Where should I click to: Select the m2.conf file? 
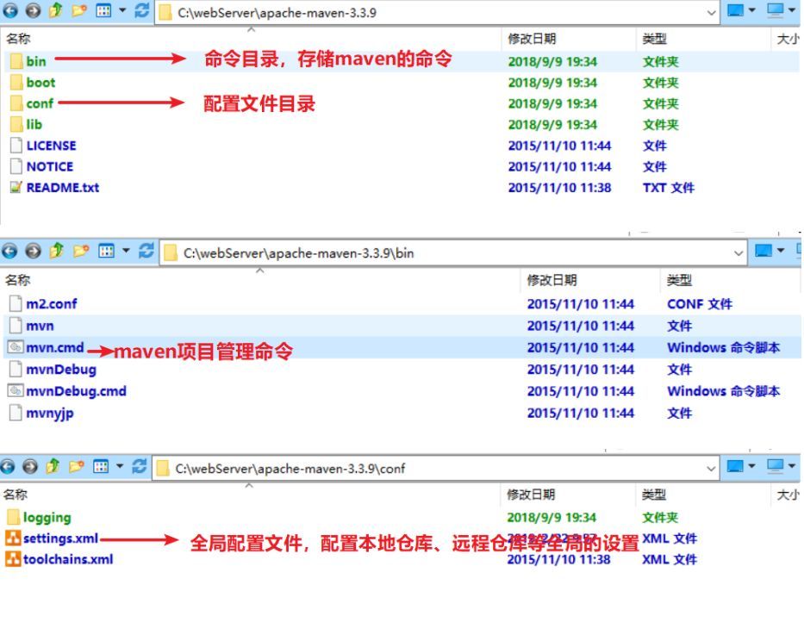42,304
